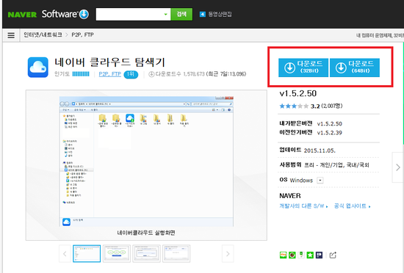Open the 동영상편집 link in the header
The width and height of the screenshot is (404, 273).
click(x=220, y=14)
